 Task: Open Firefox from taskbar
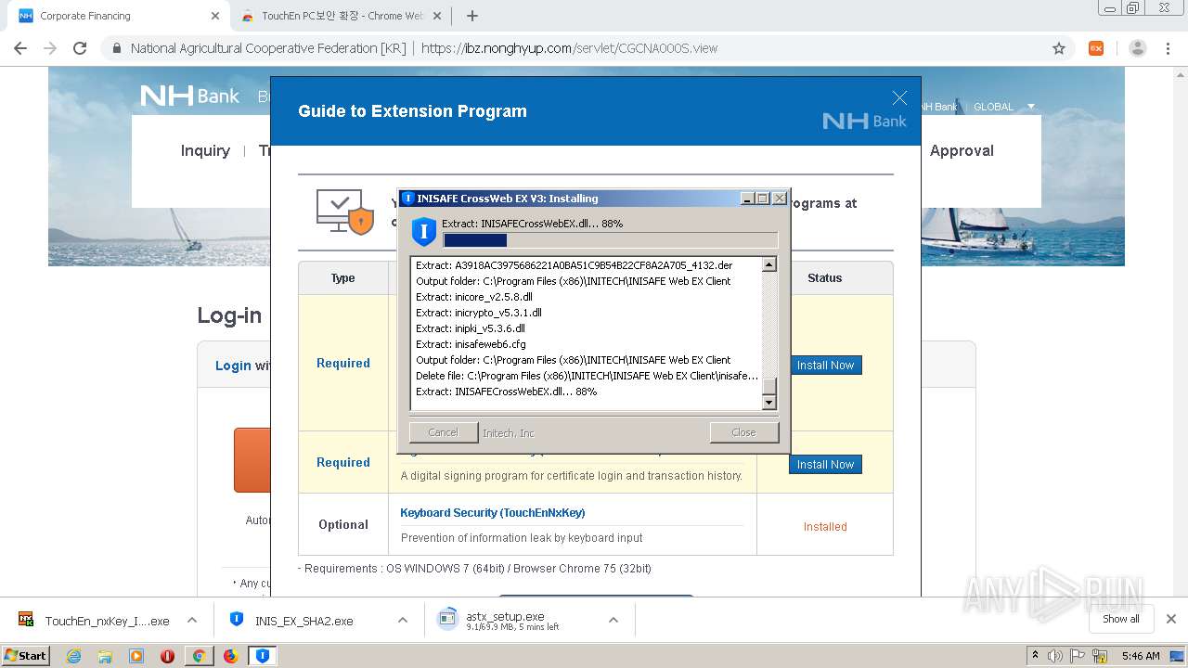230,656
